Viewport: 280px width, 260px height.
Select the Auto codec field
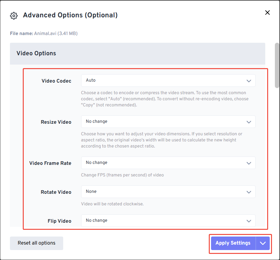coord(128,80)
